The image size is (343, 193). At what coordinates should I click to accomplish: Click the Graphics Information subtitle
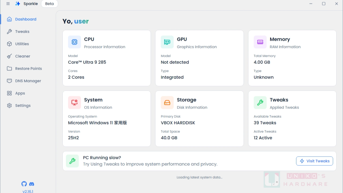pos(197,47)
